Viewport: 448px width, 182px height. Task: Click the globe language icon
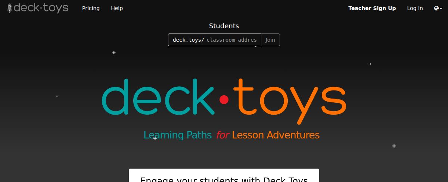[x=436, y=8]
